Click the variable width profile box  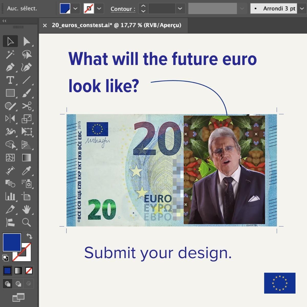pyautogui.click(x=213, y=9)
